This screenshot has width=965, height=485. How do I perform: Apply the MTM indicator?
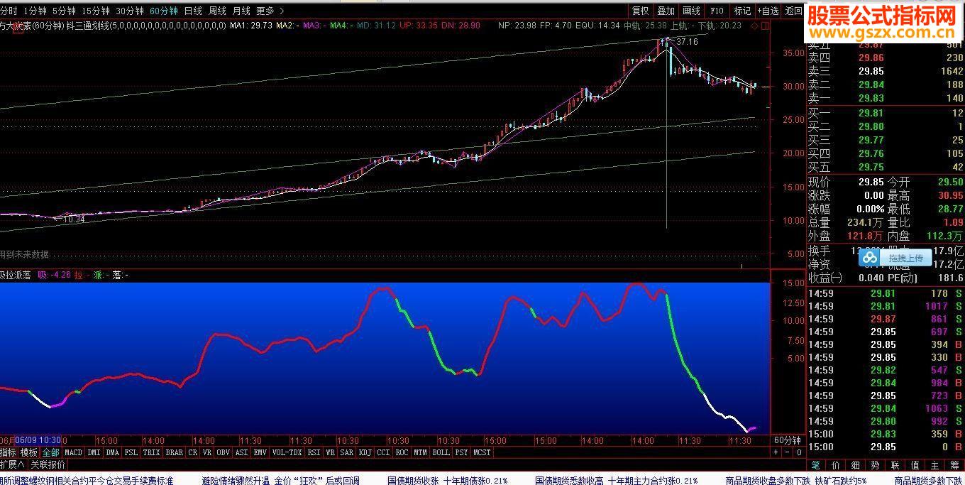421,452
